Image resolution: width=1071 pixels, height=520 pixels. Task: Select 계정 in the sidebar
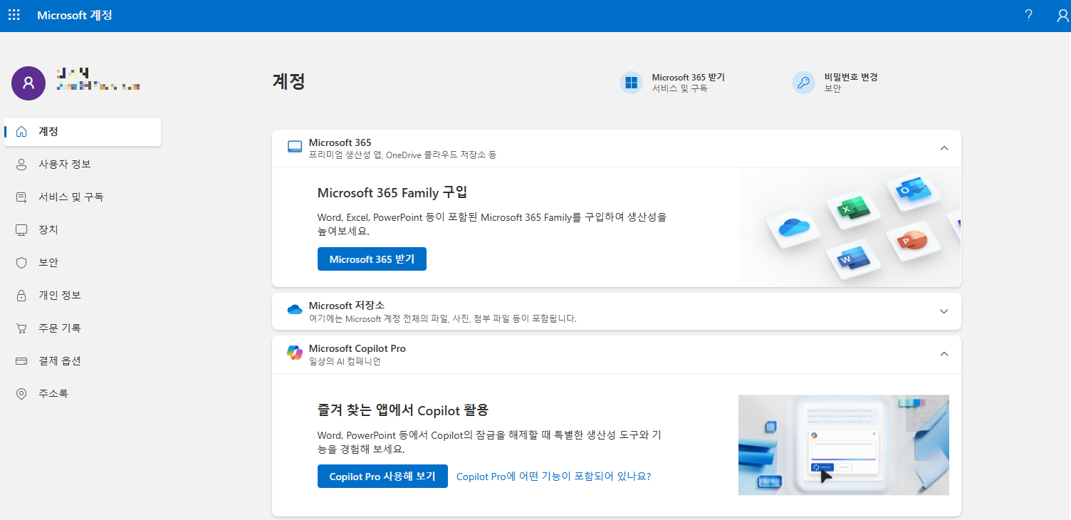click(83, 132)
